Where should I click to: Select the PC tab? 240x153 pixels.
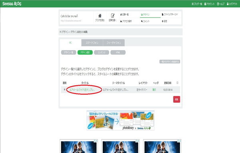(x=70, y=43)
